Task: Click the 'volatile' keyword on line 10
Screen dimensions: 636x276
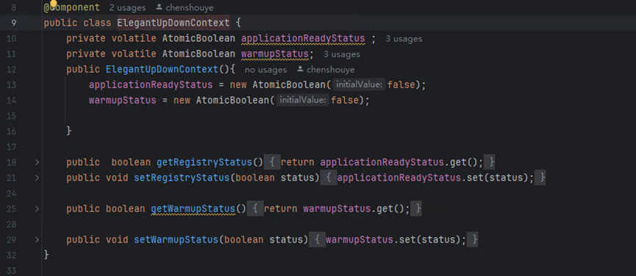Action: pos(134,38)
